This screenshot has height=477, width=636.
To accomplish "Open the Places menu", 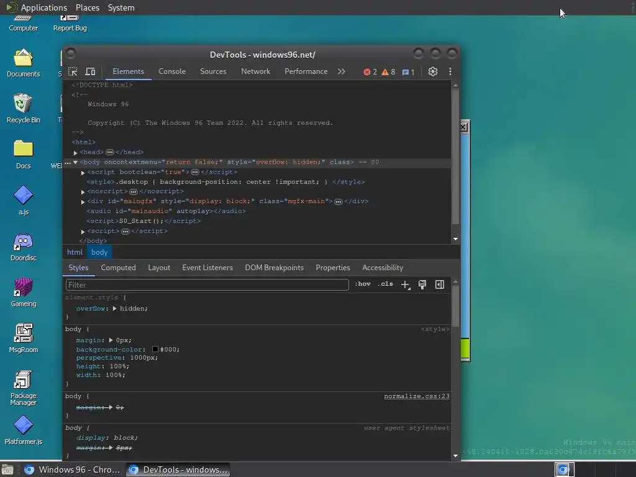I will tap(87, 7).
